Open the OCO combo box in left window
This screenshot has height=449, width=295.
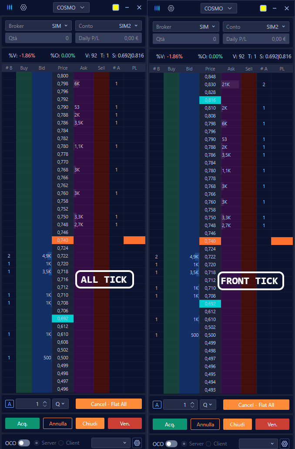(111, 443)
